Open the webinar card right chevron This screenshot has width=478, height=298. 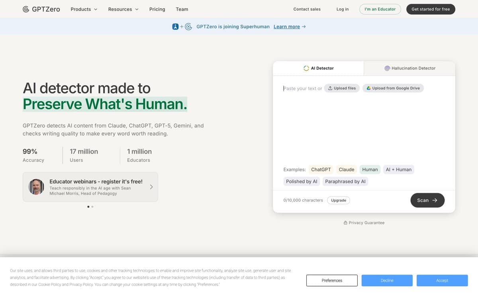click(151, 187)
